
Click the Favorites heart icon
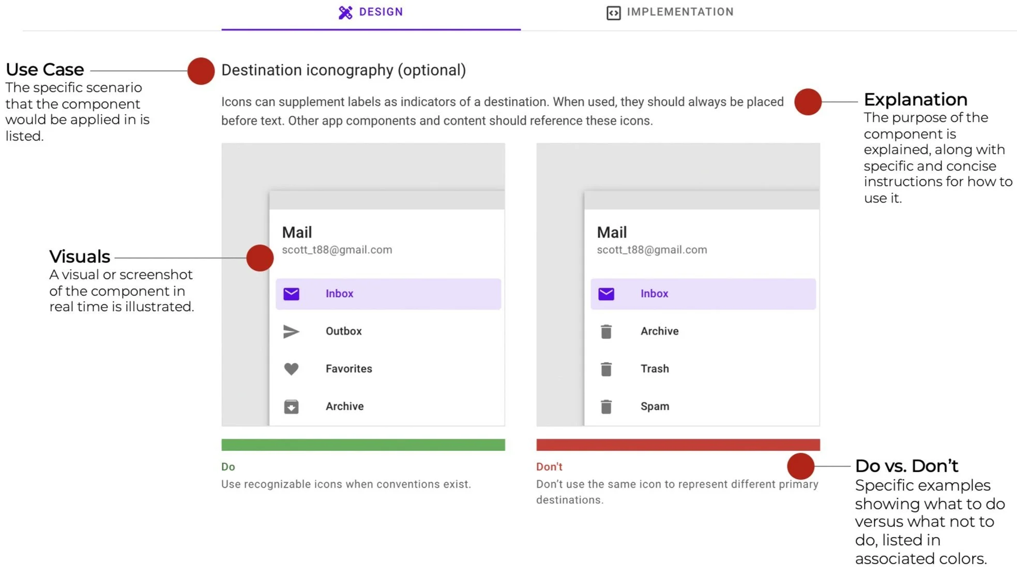click(291, 369)
